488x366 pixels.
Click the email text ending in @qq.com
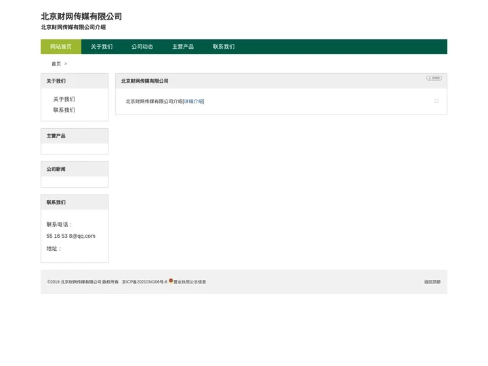coord(71,237)
